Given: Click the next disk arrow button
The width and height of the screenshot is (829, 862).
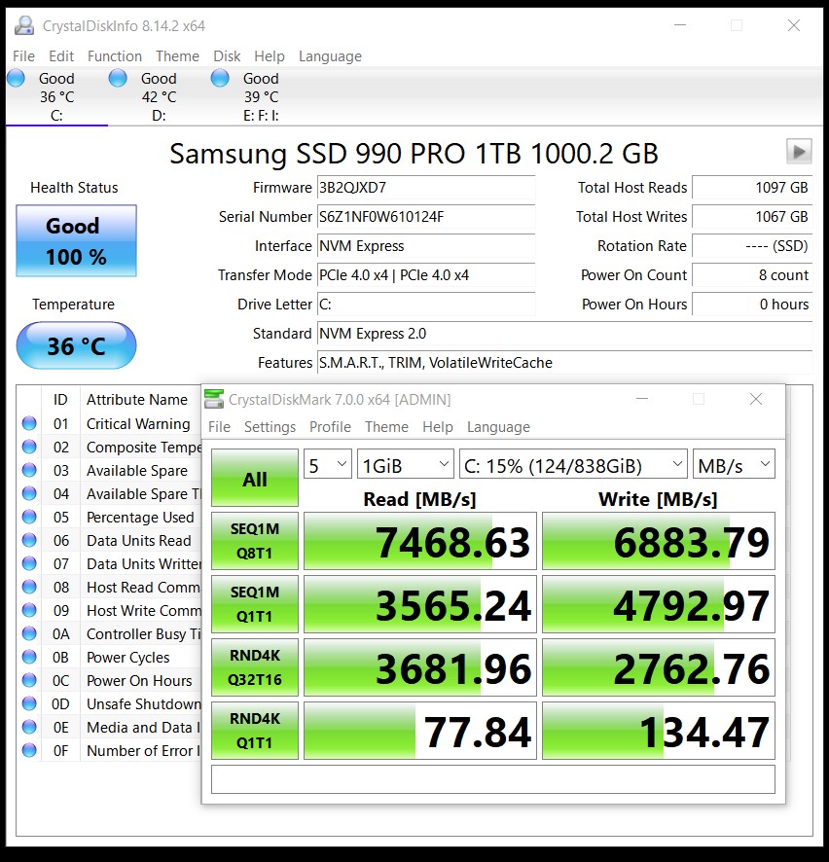Looking at the screenshot, I should (799, 151).
